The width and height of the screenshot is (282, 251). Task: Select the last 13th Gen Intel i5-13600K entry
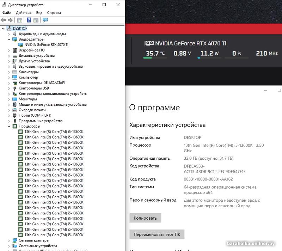click(54, 235)
